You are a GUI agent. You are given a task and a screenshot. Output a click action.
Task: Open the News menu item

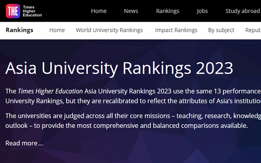tap(131, 11)
